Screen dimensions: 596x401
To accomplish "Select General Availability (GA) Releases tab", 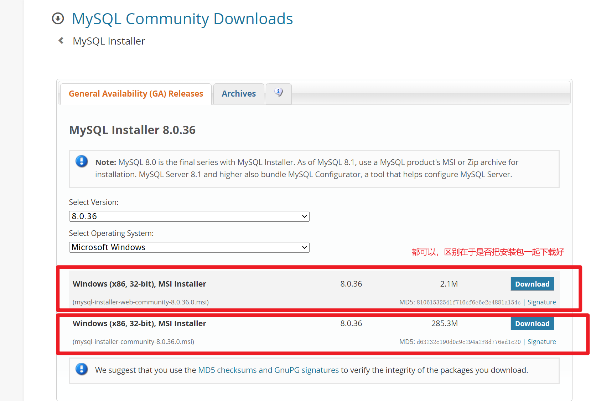I will (x=136, y=94).
